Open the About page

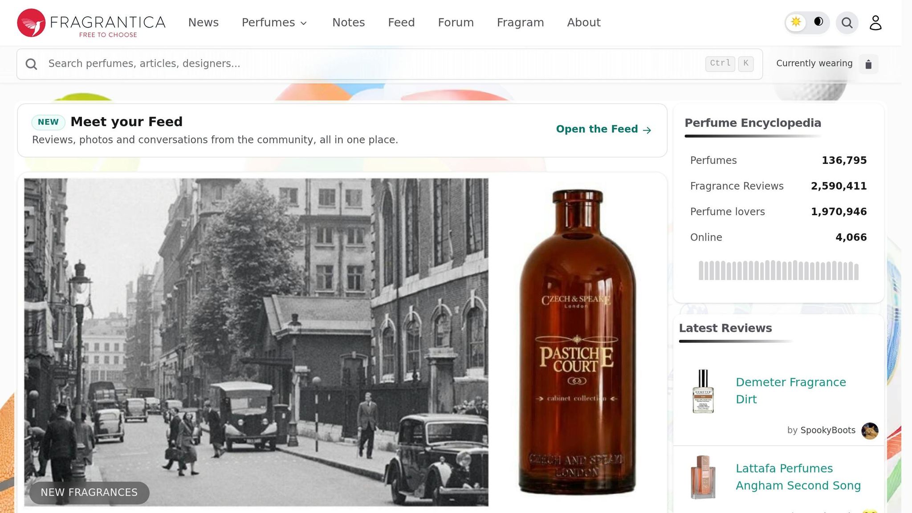click(x=584, y=23)
